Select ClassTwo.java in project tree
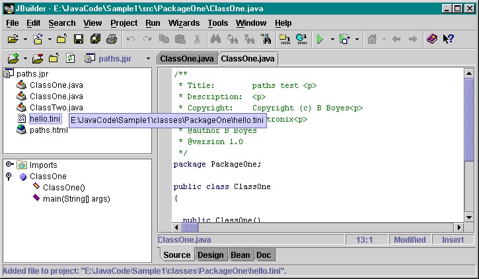The height and width of the screenshot is (279, 479). click(x=56, y=108)
